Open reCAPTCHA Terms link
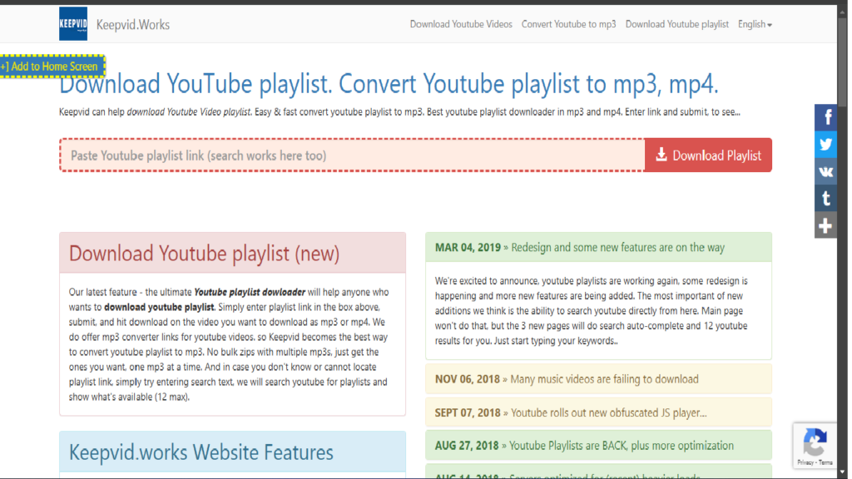This screenshot has height=479, width=852. (825, 462)
